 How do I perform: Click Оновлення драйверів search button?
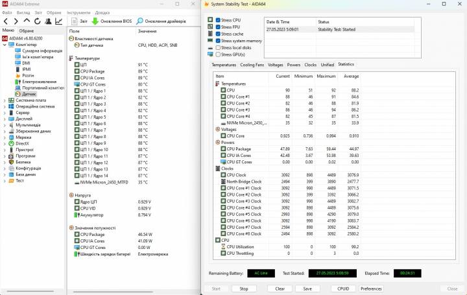click(161, 21)
